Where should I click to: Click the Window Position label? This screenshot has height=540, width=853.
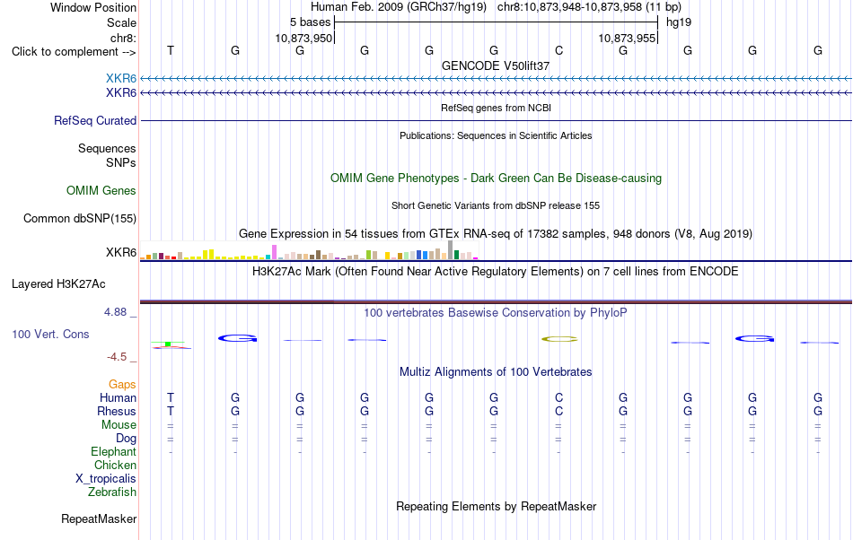pyautogui.click(x=93, y=7)
